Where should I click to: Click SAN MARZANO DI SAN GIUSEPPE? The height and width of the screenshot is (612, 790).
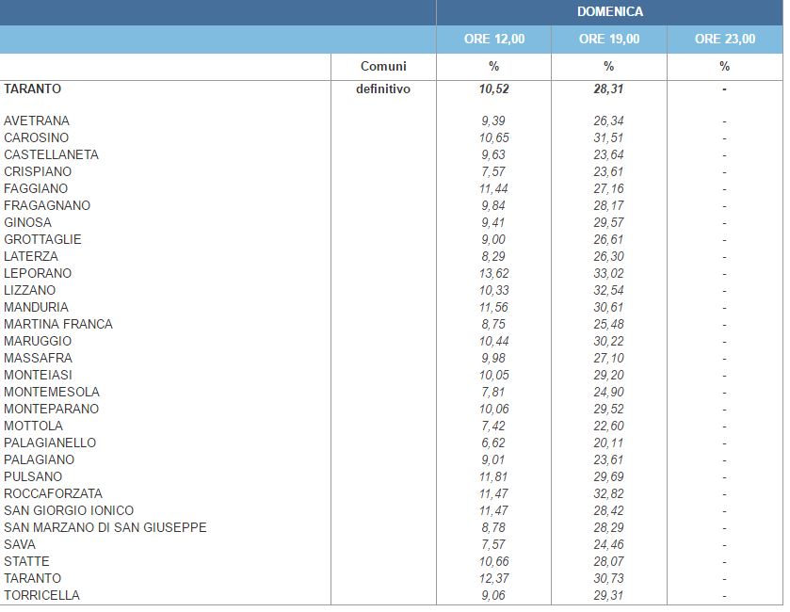[x=105, y=528]
